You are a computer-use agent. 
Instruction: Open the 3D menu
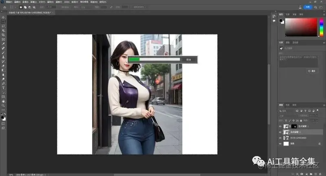click(x=66, y=2)
